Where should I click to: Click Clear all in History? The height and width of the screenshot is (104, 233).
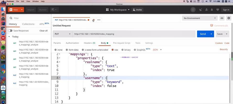(x=44, y=31)
